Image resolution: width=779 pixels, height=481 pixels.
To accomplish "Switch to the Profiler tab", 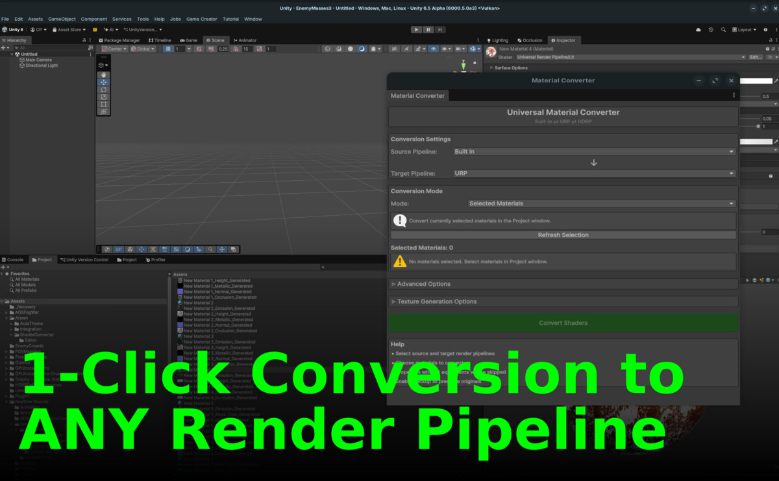I will pyautogui.click(x=156, y=260).
